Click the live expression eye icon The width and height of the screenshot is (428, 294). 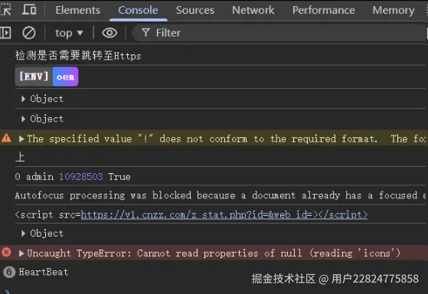(x=109, y=33)
